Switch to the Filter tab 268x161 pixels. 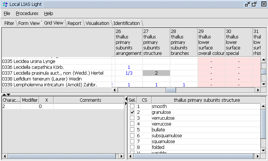(x=9, y=23)
